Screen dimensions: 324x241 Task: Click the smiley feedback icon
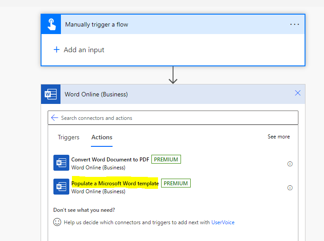click(57, 222)
